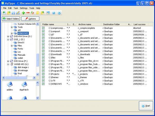Click the red minus Remove toolbar icon
Image resolution: width=155 pixels, height=116 pixels.
(28, 13)
